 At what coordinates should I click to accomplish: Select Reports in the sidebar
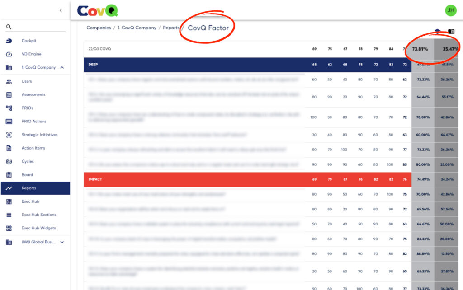pyautogui.click(x=35, y=188)
